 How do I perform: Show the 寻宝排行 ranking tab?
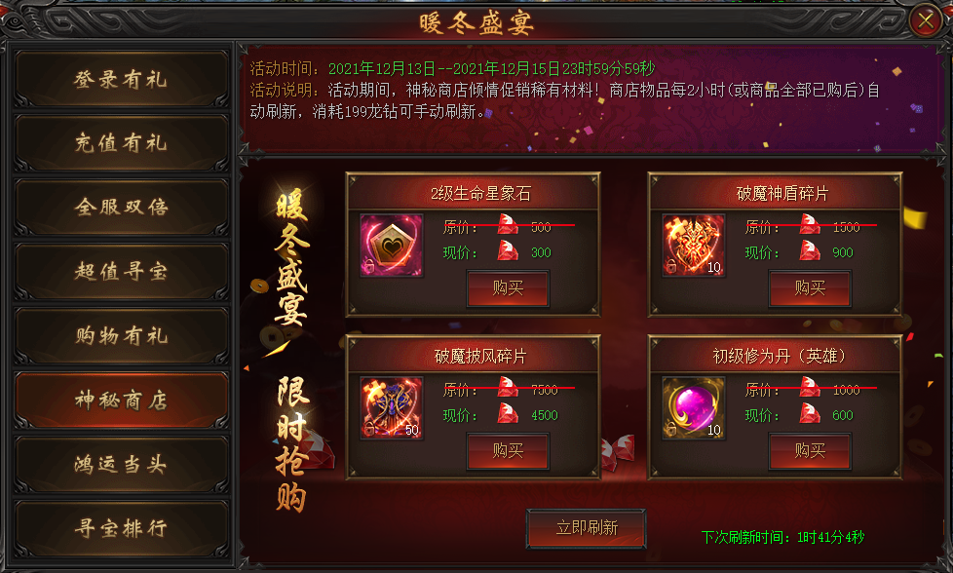click(121, 528)
